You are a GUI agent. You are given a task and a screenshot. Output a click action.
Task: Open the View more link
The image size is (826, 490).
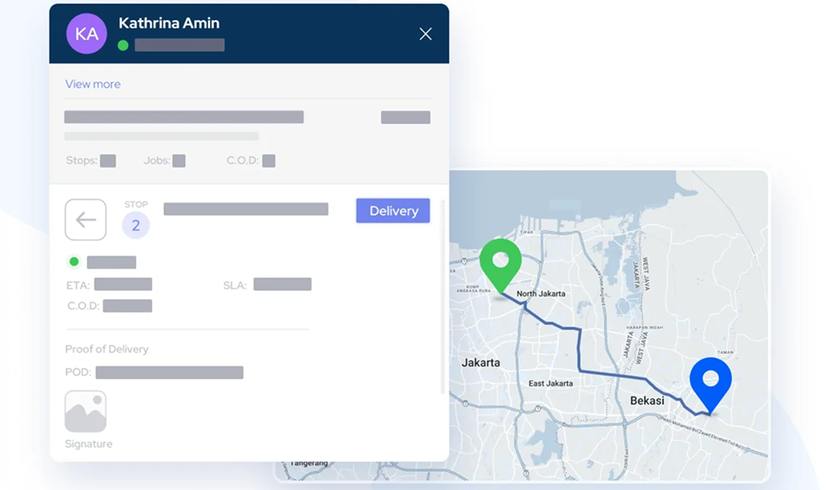pos(93,84)
